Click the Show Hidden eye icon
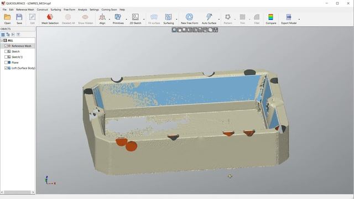The height and width of the screenshot is (199, 354). point(85,17)
